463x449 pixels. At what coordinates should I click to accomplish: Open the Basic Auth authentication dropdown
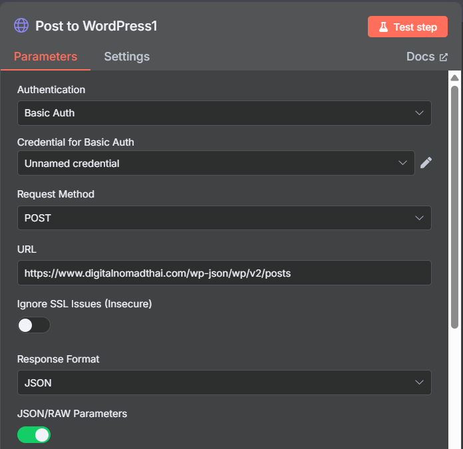click(224, 113)
